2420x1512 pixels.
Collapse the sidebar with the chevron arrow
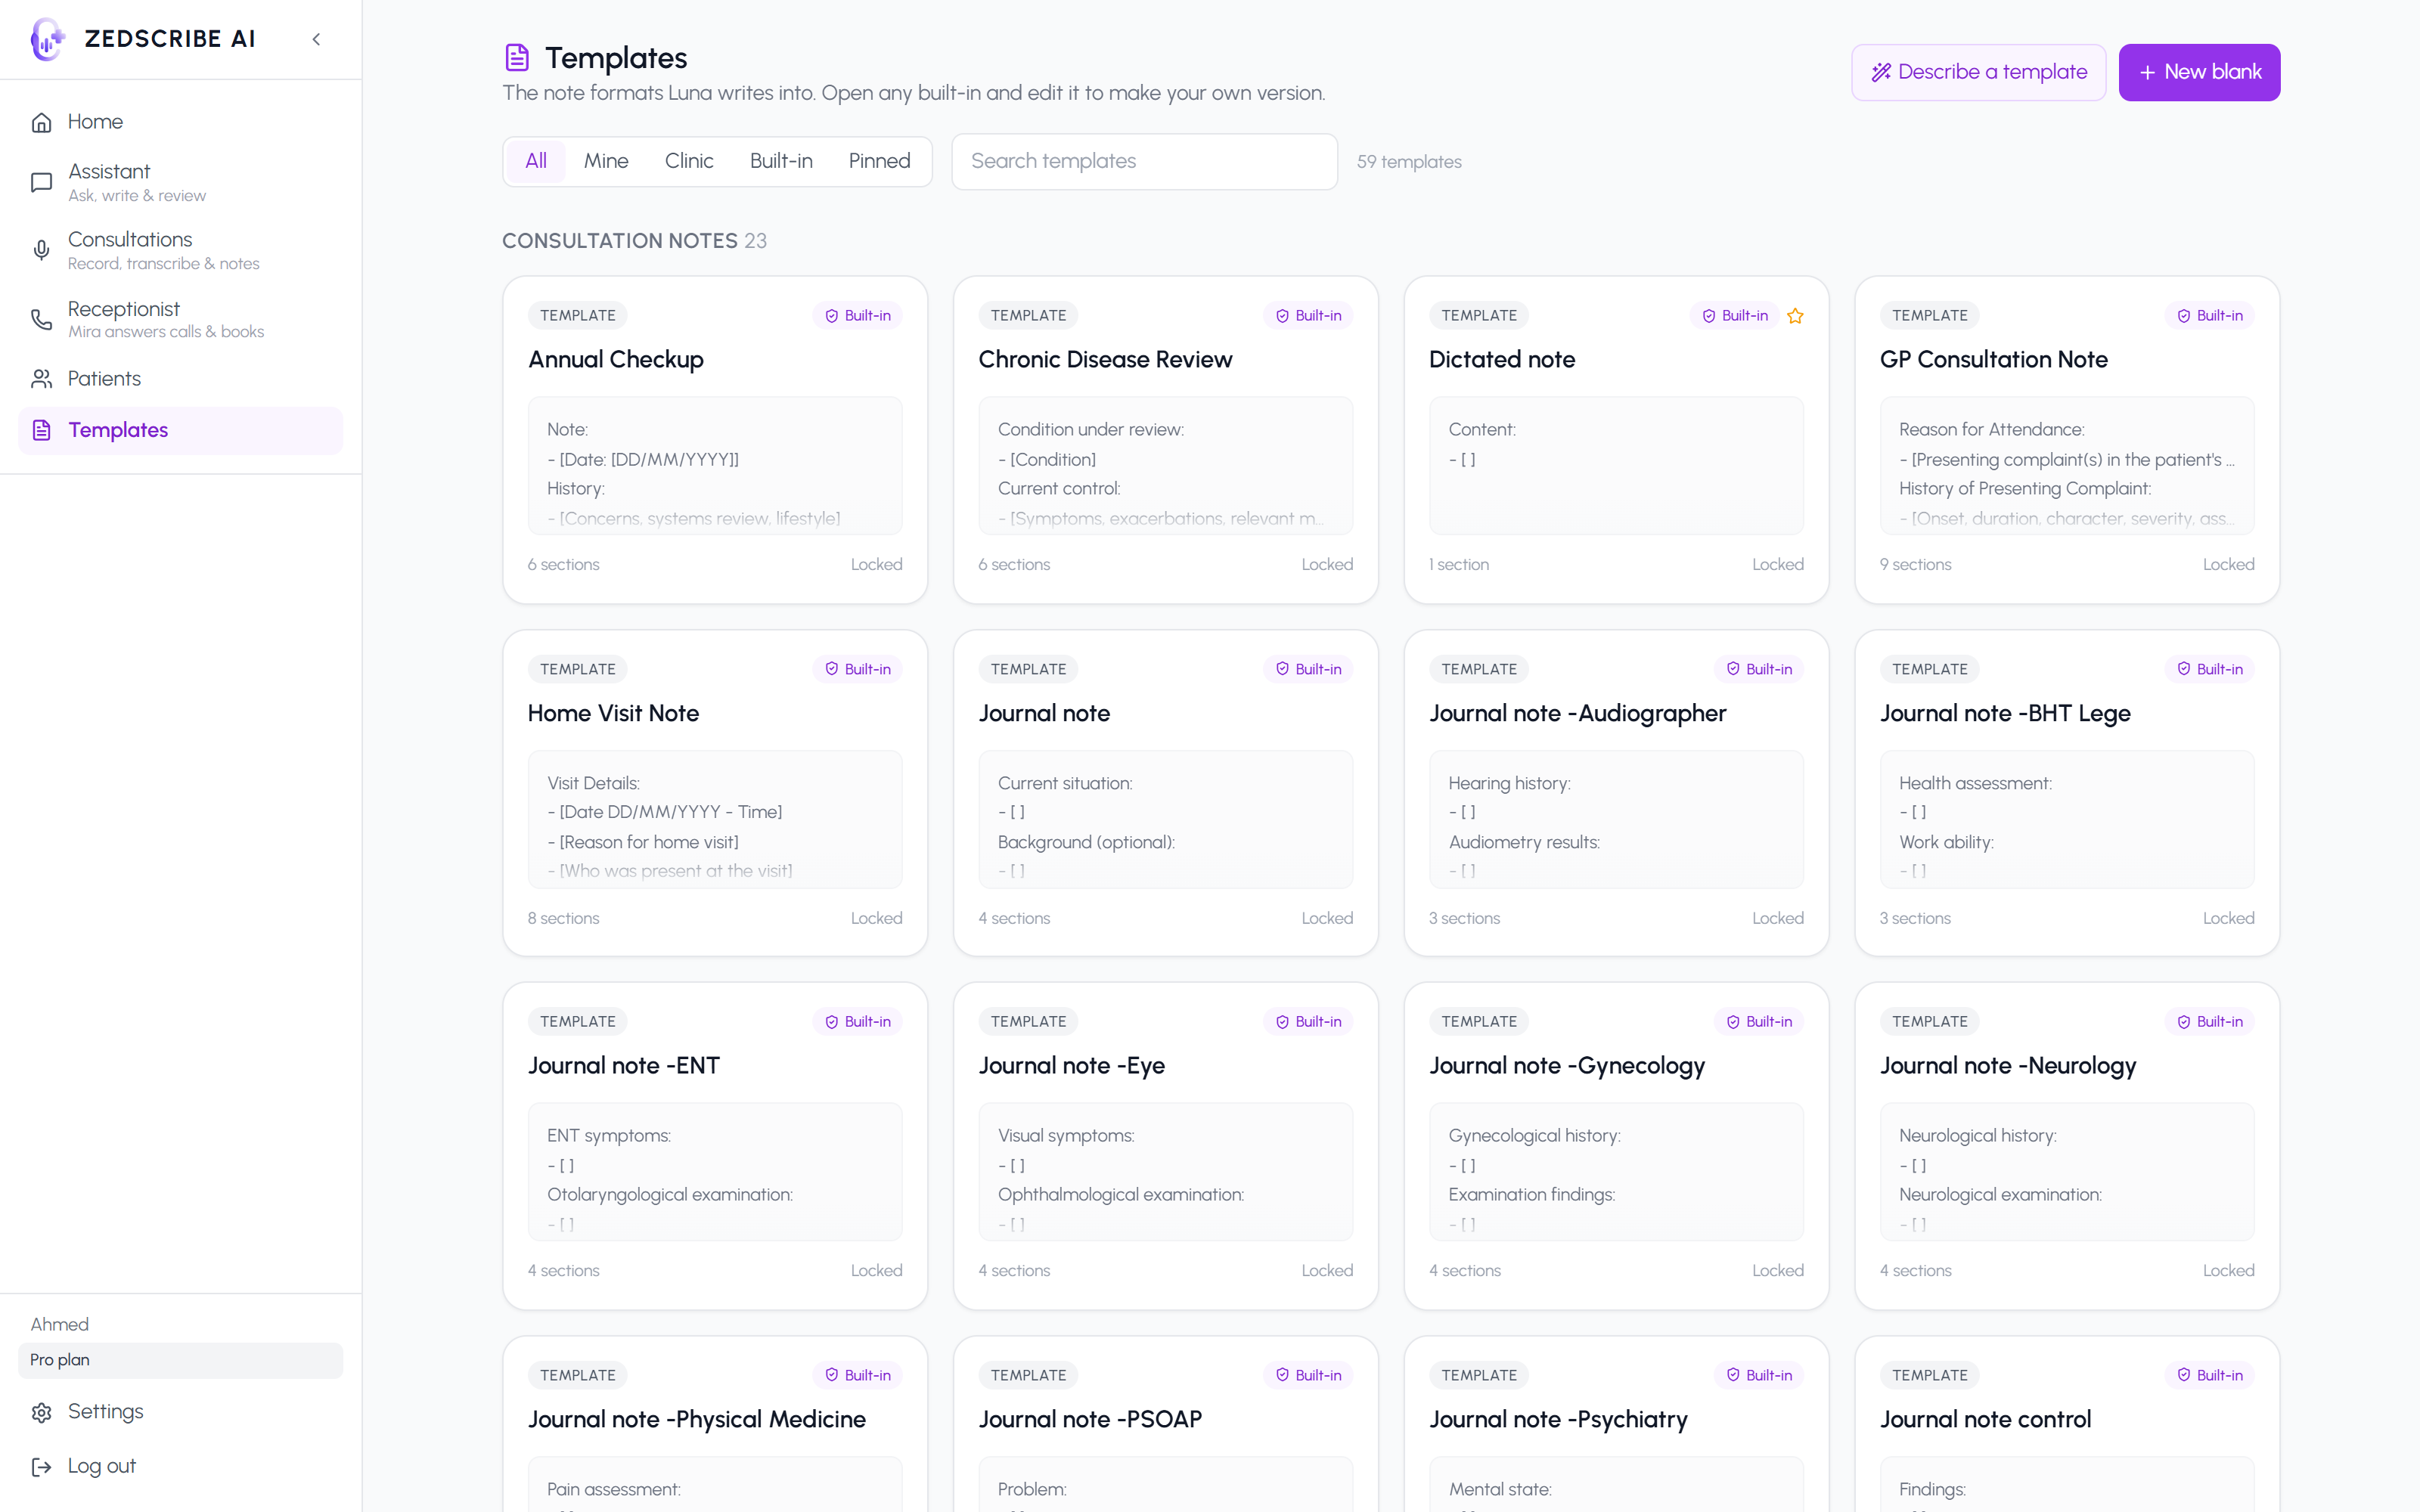pos(316,39)
